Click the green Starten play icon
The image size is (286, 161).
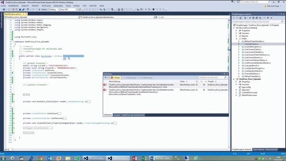point(39,9)
